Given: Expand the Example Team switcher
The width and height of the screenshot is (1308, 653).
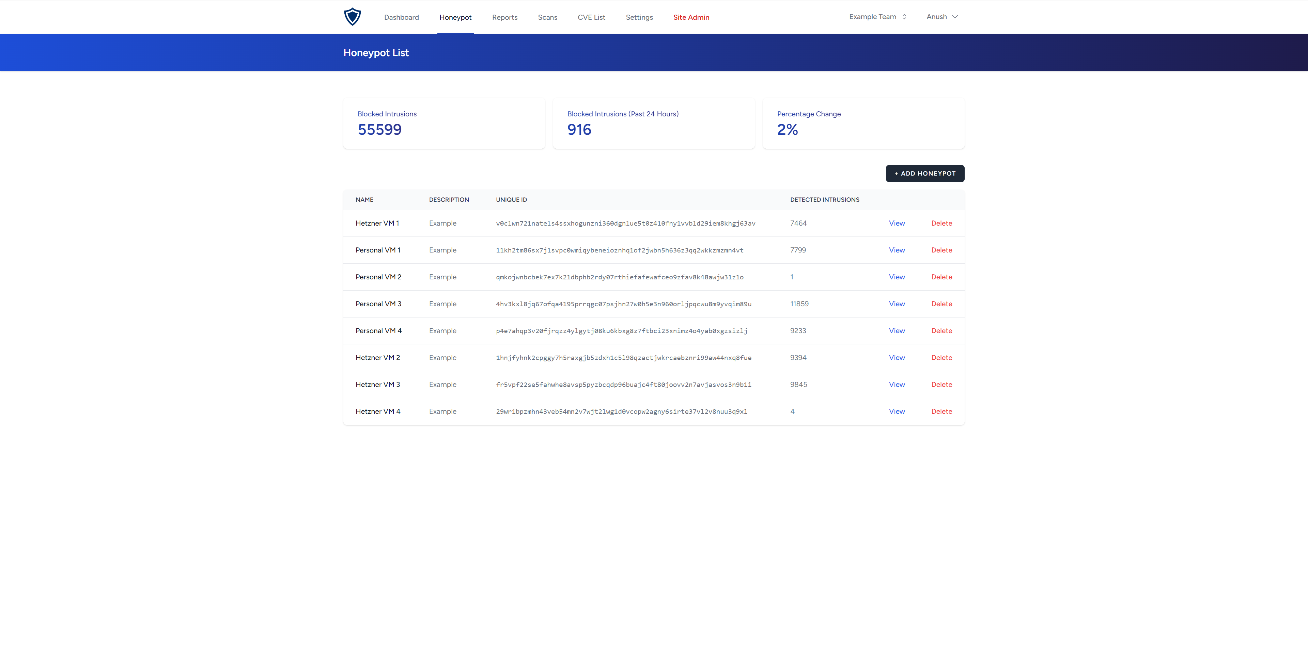Looking at the screenshot, I should point(877,17).
